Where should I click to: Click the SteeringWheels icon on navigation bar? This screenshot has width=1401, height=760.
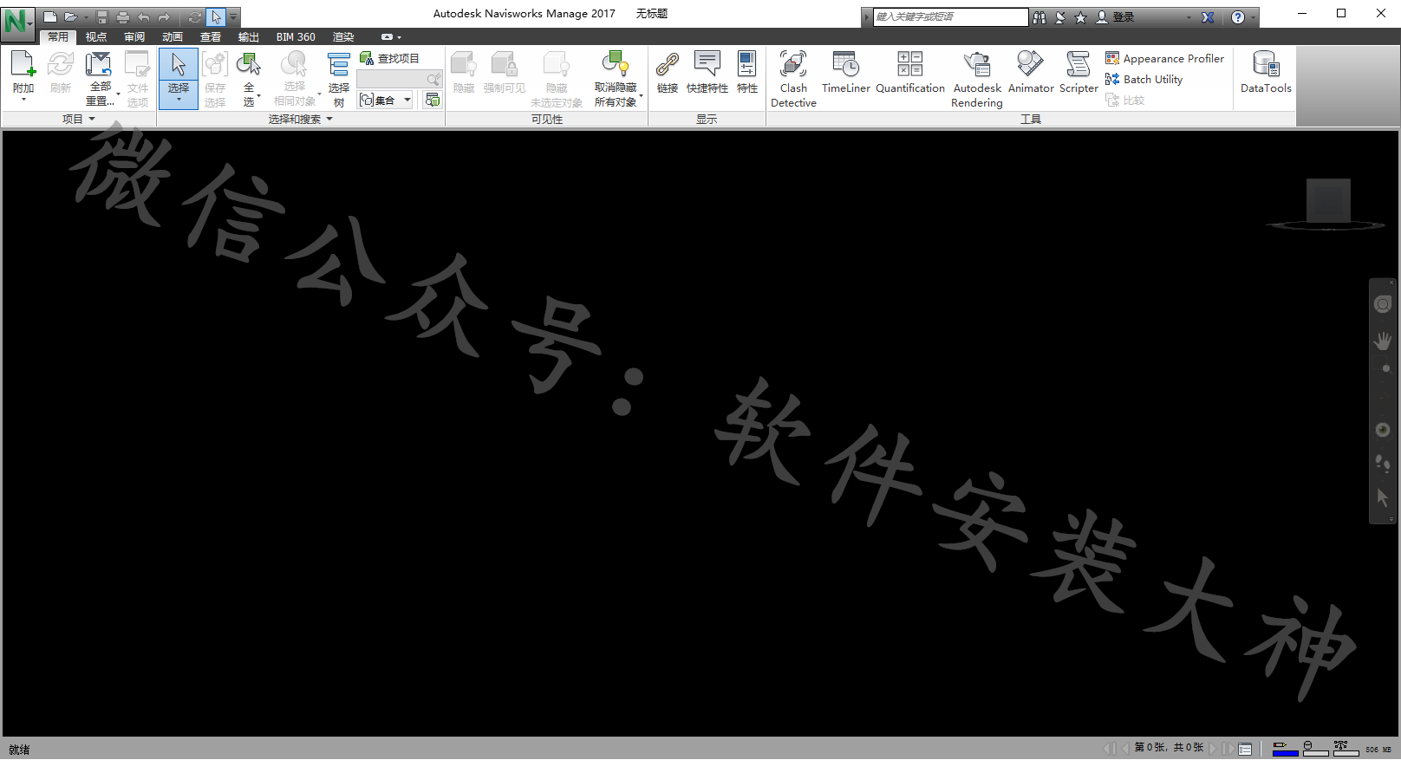1383,304
